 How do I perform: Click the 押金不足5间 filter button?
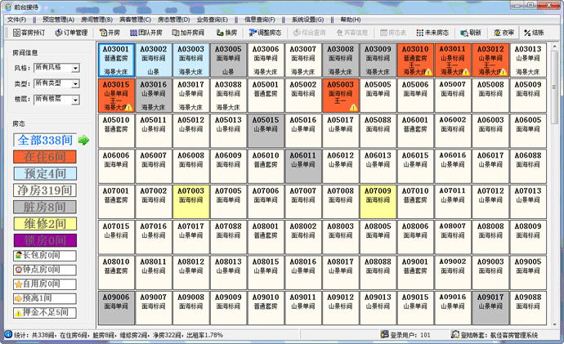pyautogui.click(x=44, y=312)
